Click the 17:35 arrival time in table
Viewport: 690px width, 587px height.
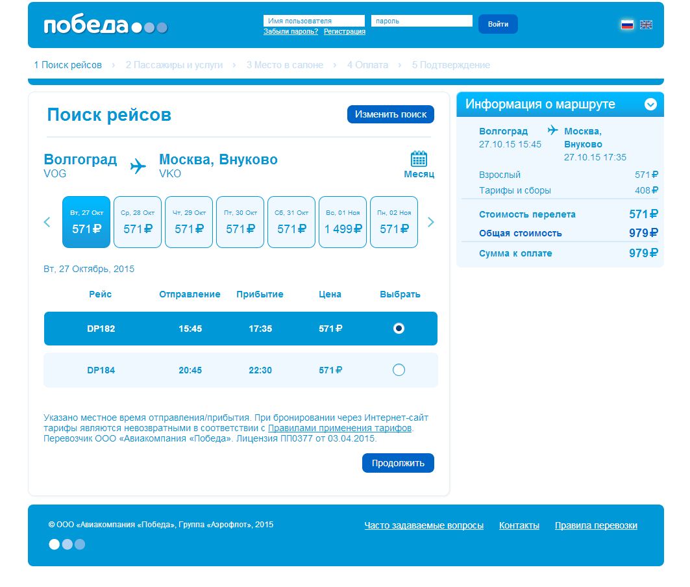(260, 329)
